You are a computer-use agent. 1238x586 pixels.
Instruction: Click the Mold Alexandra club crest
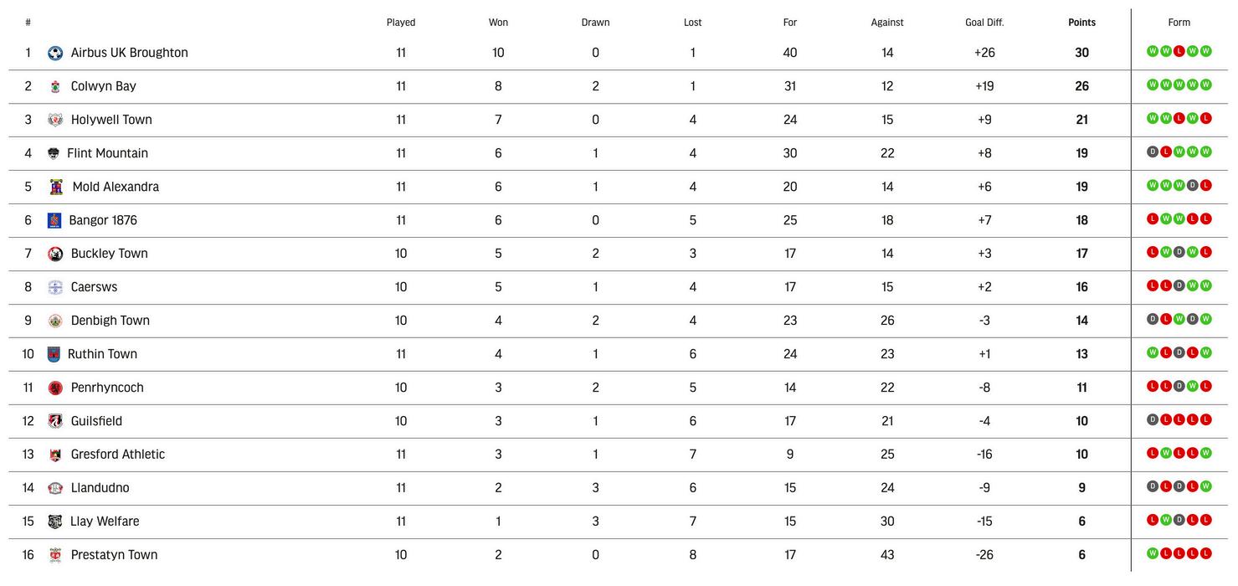click(x=56, y=187)
